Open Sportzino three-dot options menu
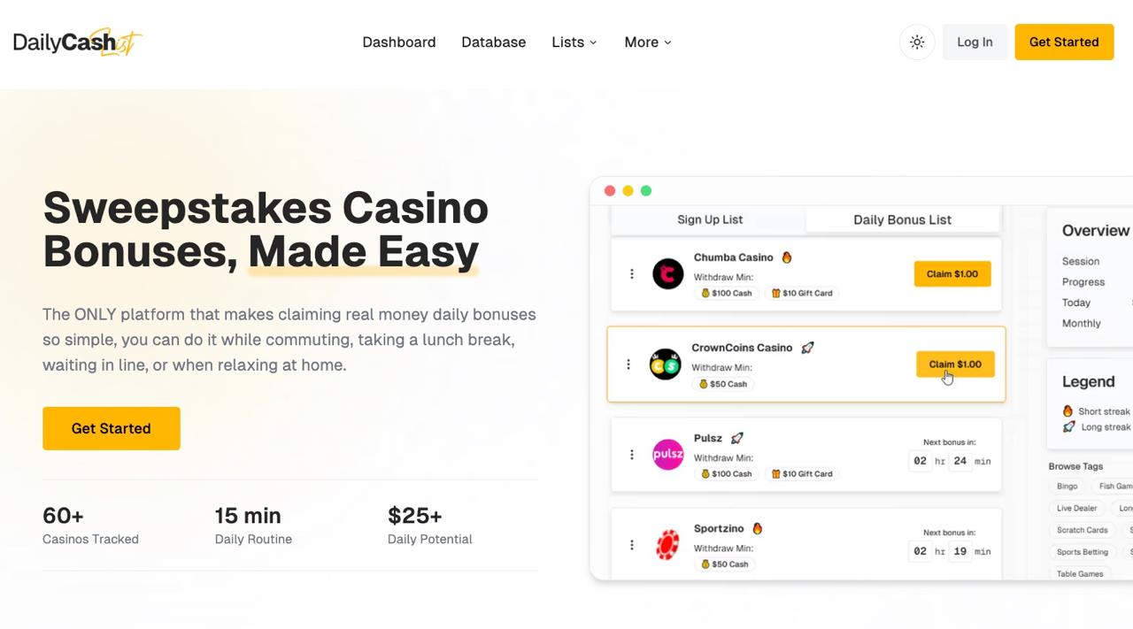This screenshot has height=629, width=1133. pos(632,545)
